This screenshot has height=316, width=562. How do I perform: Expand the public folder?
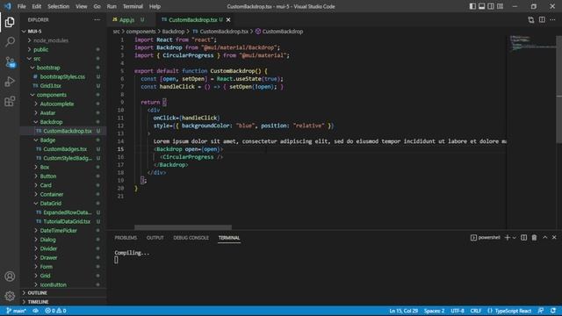63,49
